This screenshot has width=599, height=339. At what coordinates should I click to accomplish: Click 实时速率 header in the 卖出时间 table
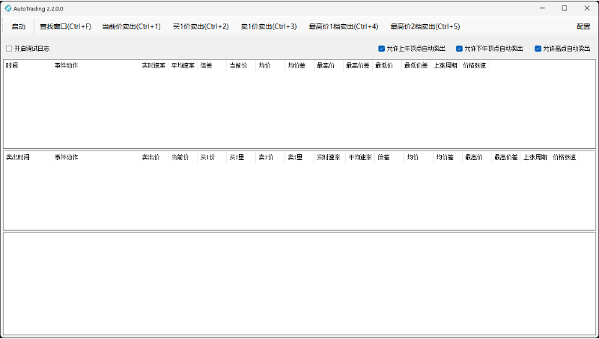click(x=329, y=157)
